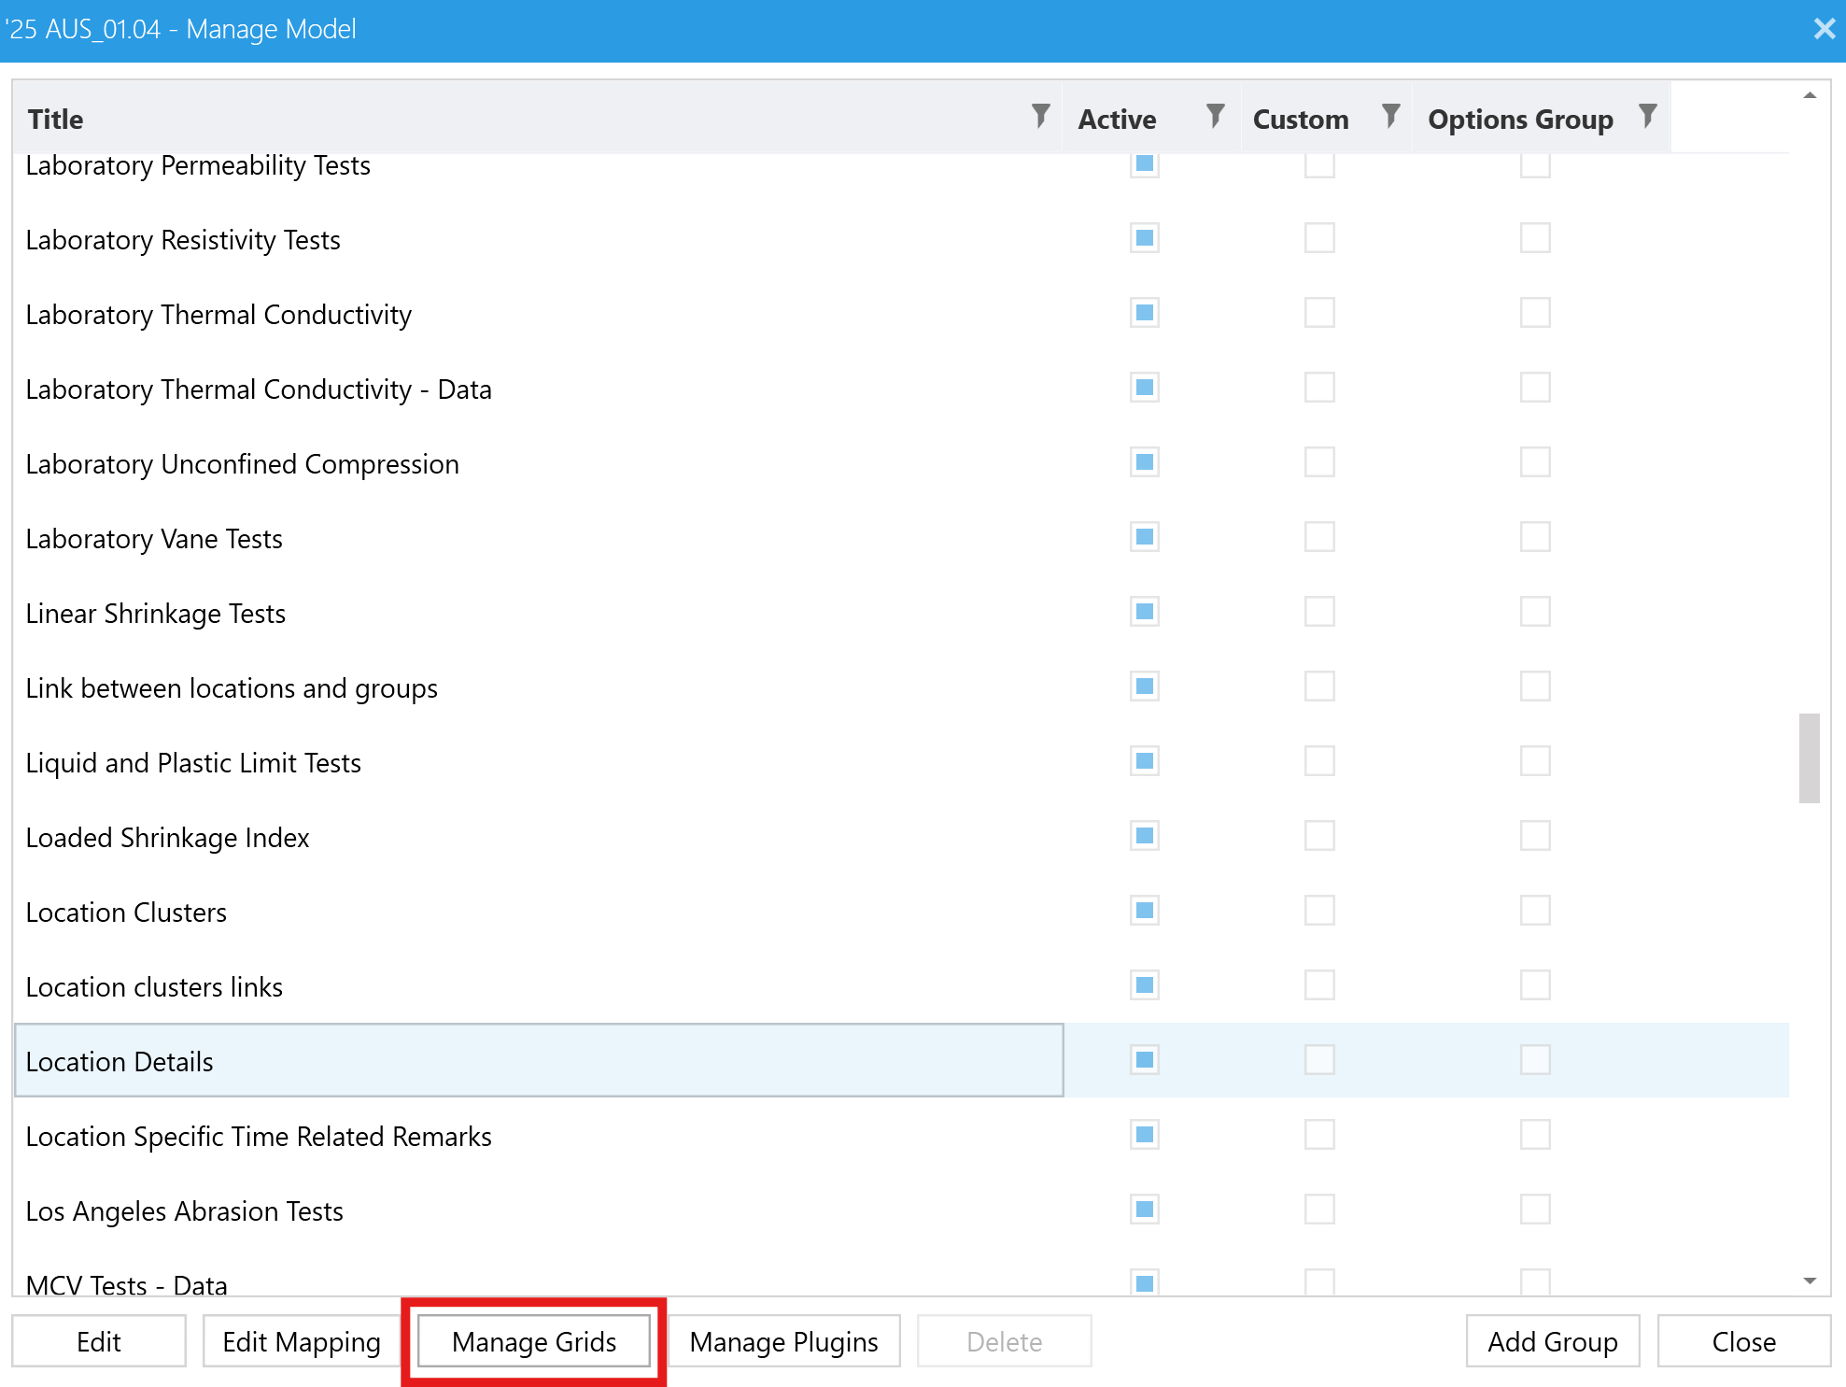Uncheck Active for Linear Shrinkage Tests
Viewport: 1846px width, 1387px height.
[x=1144, y=612]
